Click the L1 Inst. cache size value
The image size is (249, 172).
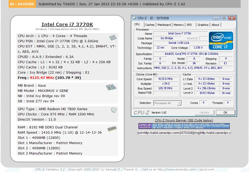click(x=207, y=84)
